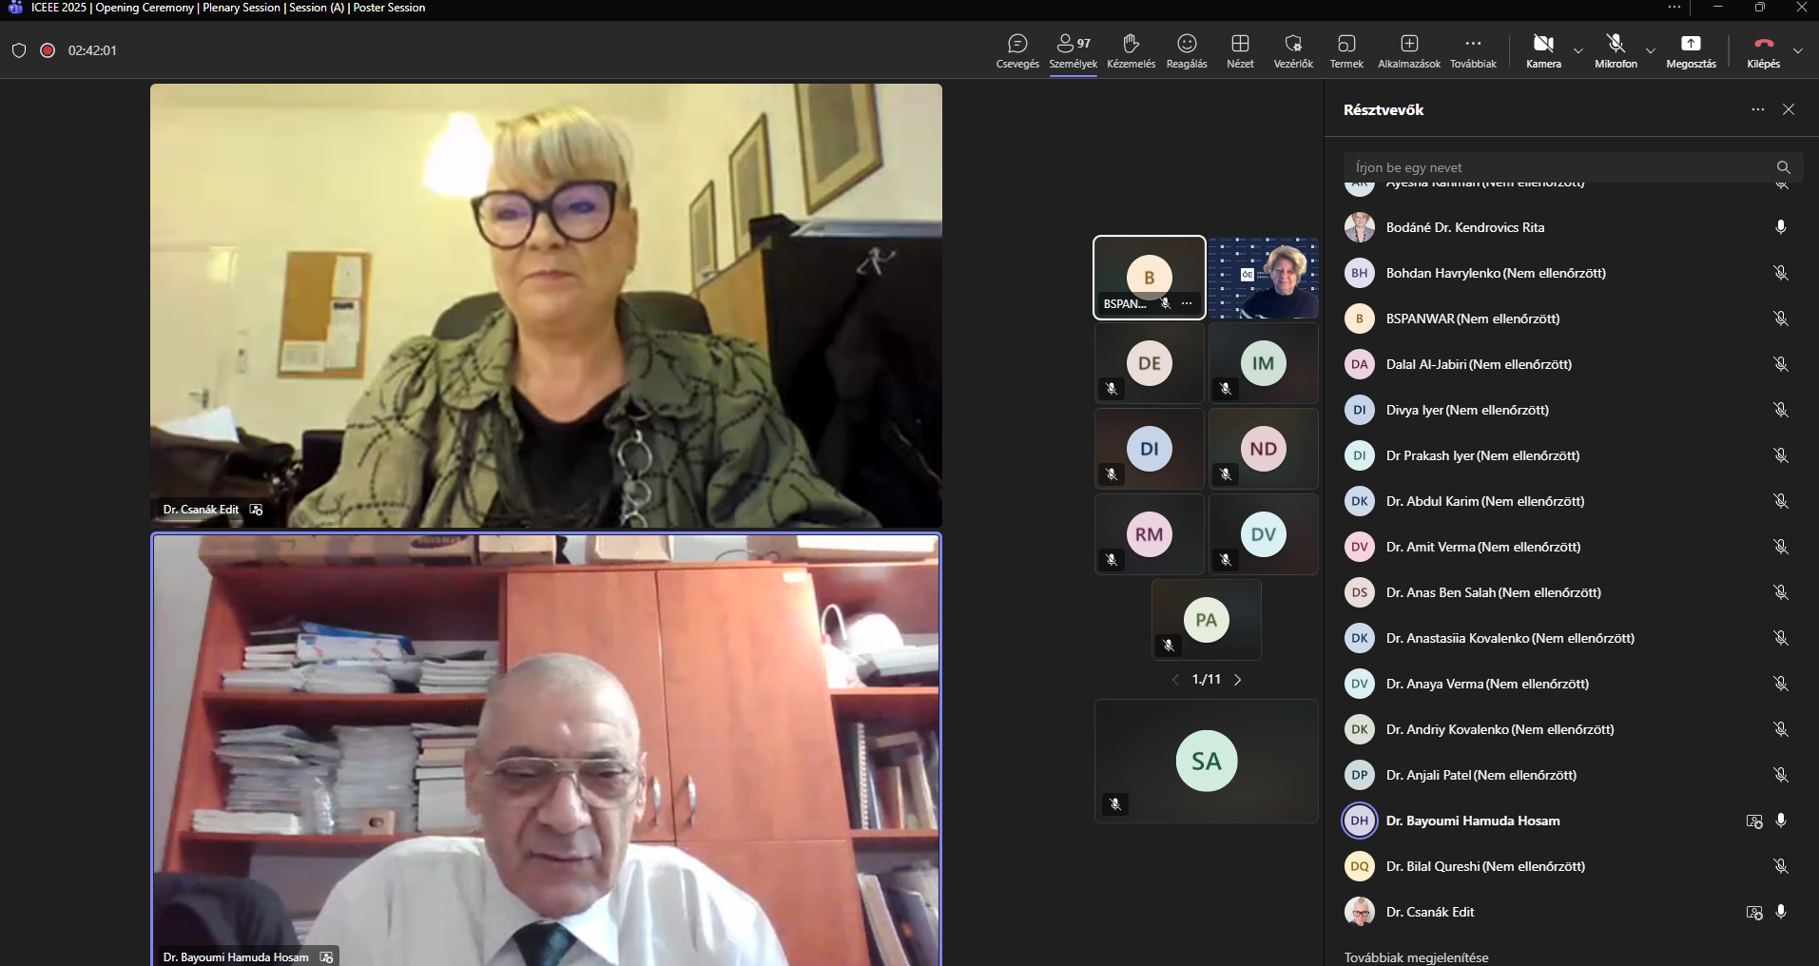Open Termek breakout rooms

point(1345,50)
